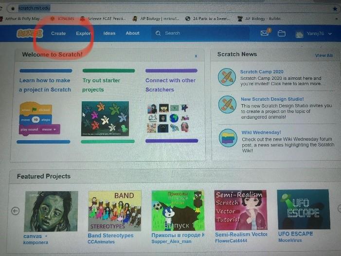Image resolution: width=341 pixels, height=256 pixels.
Task: Click the Scratch Camp 2020 news icon
Action: click(227, 77)
